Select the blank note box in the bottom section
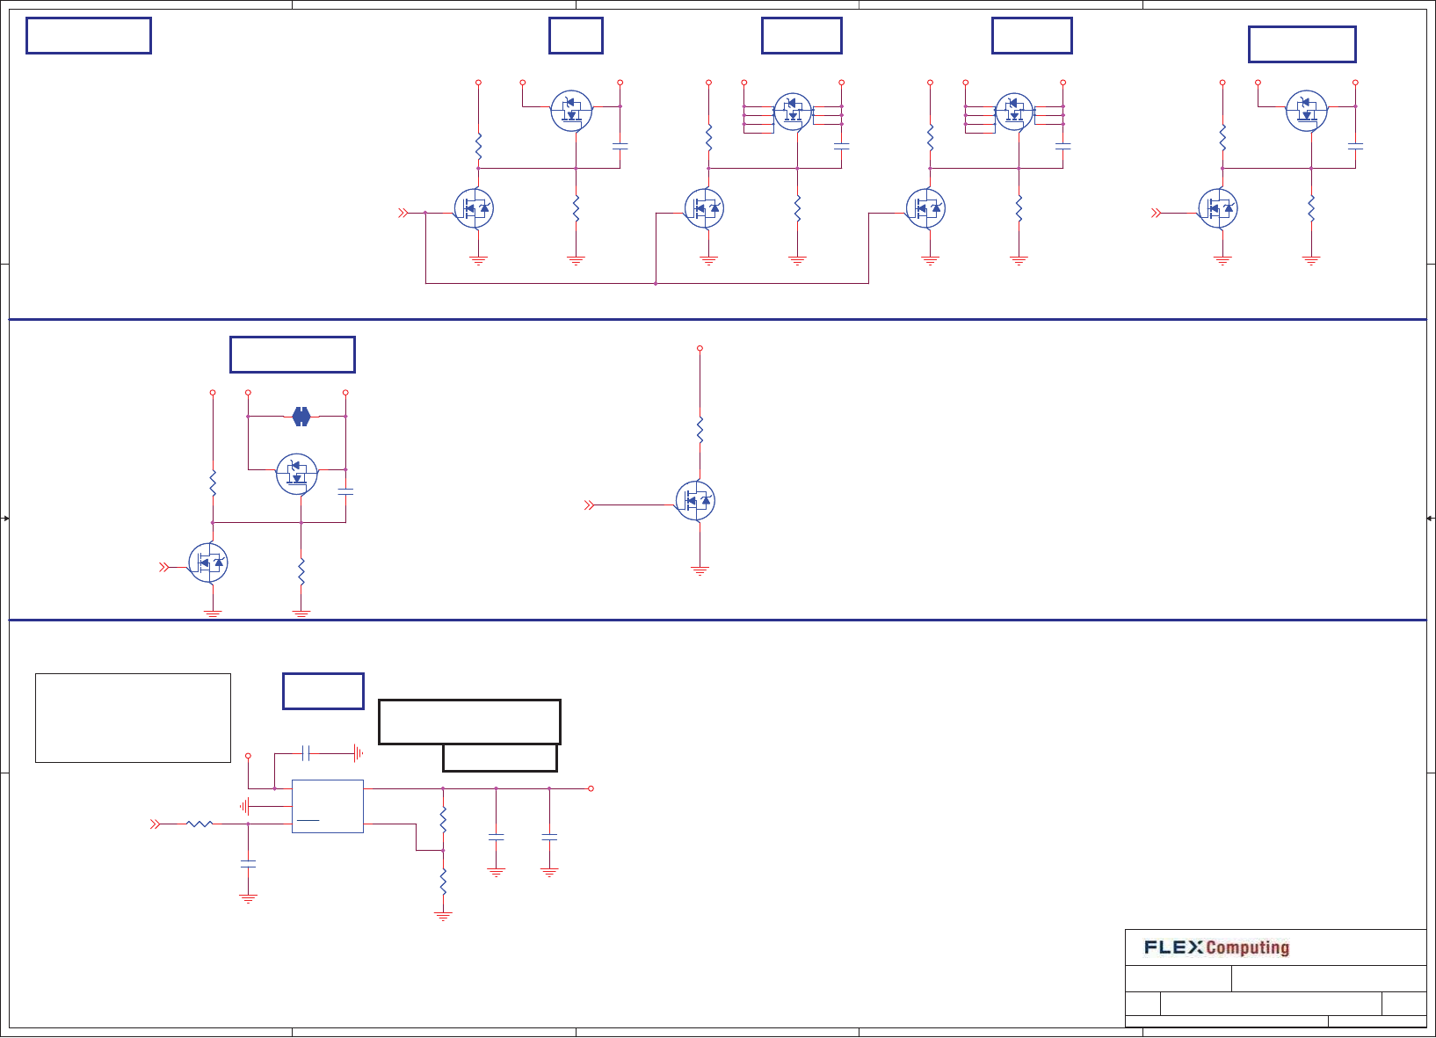 tap(133, 718)
